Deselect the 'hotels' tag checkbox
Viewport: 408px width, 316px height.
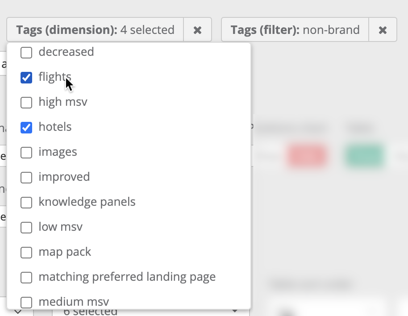[26, 128]
